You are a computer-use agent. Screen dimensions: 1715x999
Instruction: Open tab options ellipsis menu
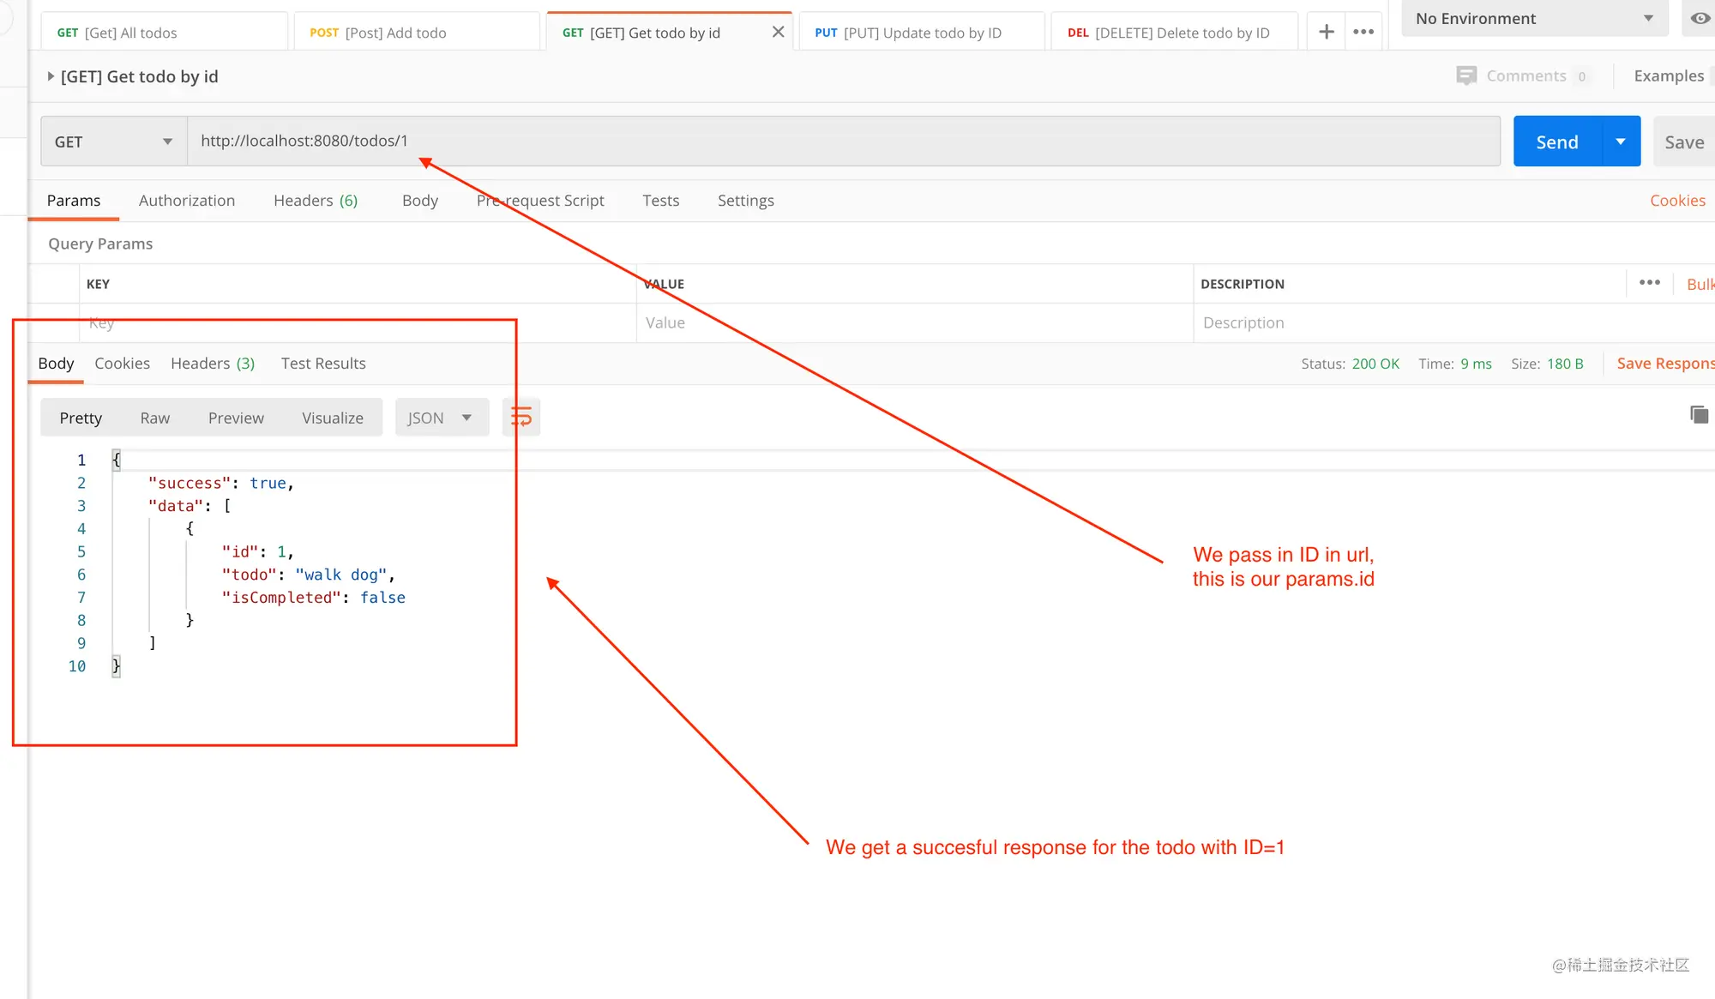point(1363,32)
